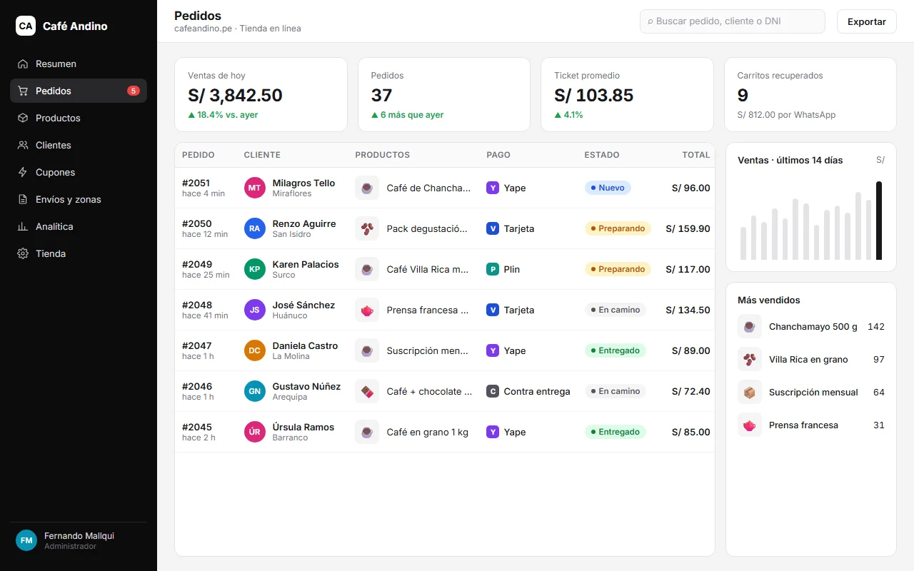Click the Nuevo status badge on order #2051
Viewport: 914px width, 571px height.
click(608, 188)
